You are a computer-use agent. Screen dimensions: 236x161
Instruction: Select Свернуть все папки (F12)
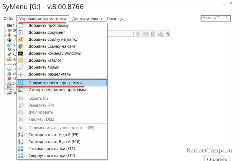pyautogui.click(x=52, y=155)
